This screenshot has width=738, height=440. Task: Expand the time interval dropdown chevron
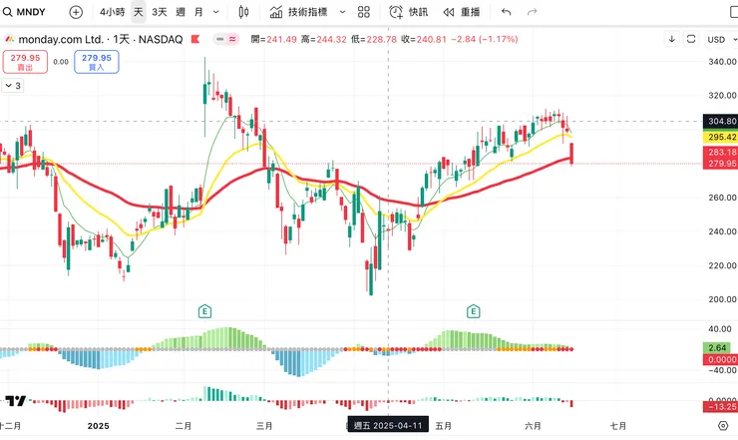pyautogui.click(x=216, y=12)
